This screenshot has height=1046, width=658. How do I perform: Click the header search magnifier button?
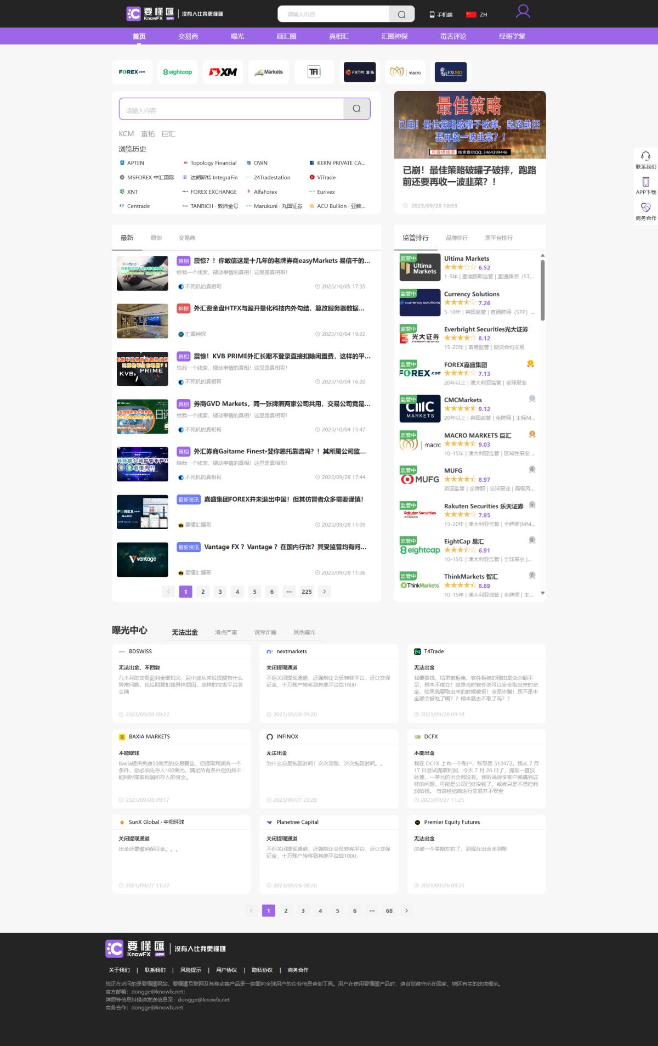click(x=401, y=14)
